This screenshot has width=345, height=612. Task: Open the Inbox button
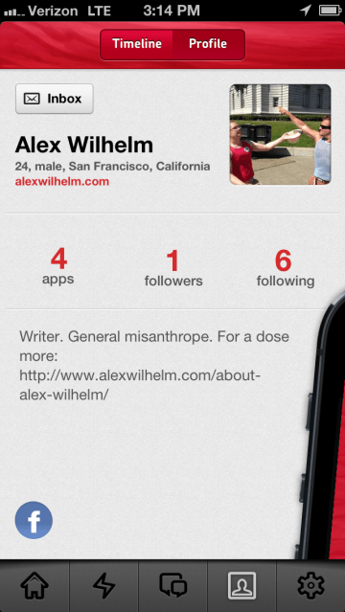coord(55,99)
